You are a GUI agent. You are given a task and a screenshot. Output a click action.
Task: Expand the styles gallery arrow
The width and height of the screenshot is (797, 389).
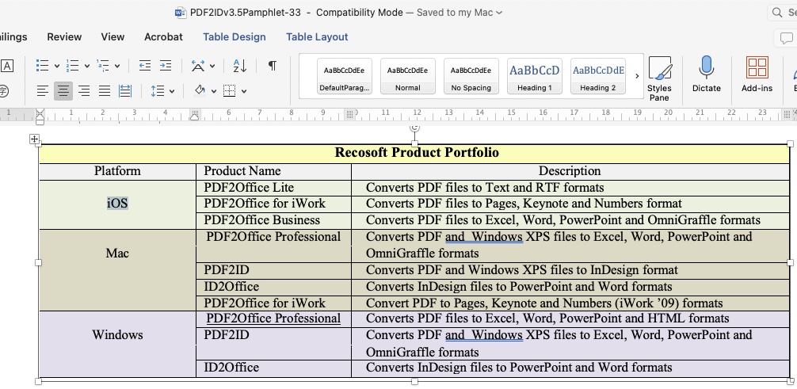pos(637,76)
